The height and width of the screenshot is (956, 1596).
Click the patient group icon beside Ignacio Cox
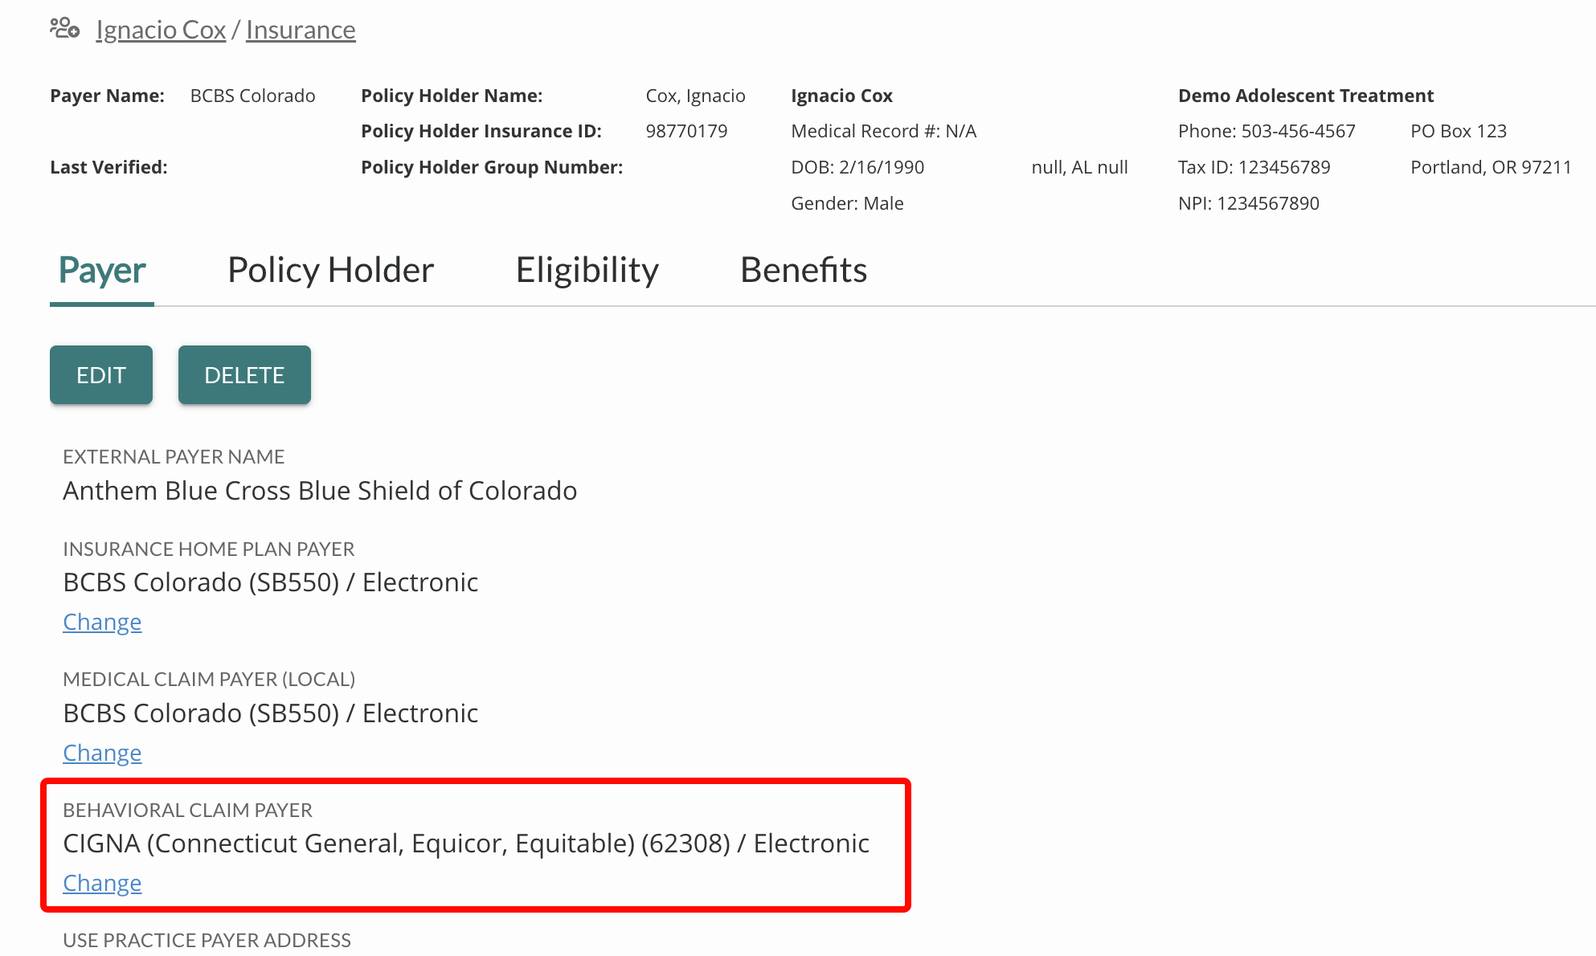[x=64, y=29]
